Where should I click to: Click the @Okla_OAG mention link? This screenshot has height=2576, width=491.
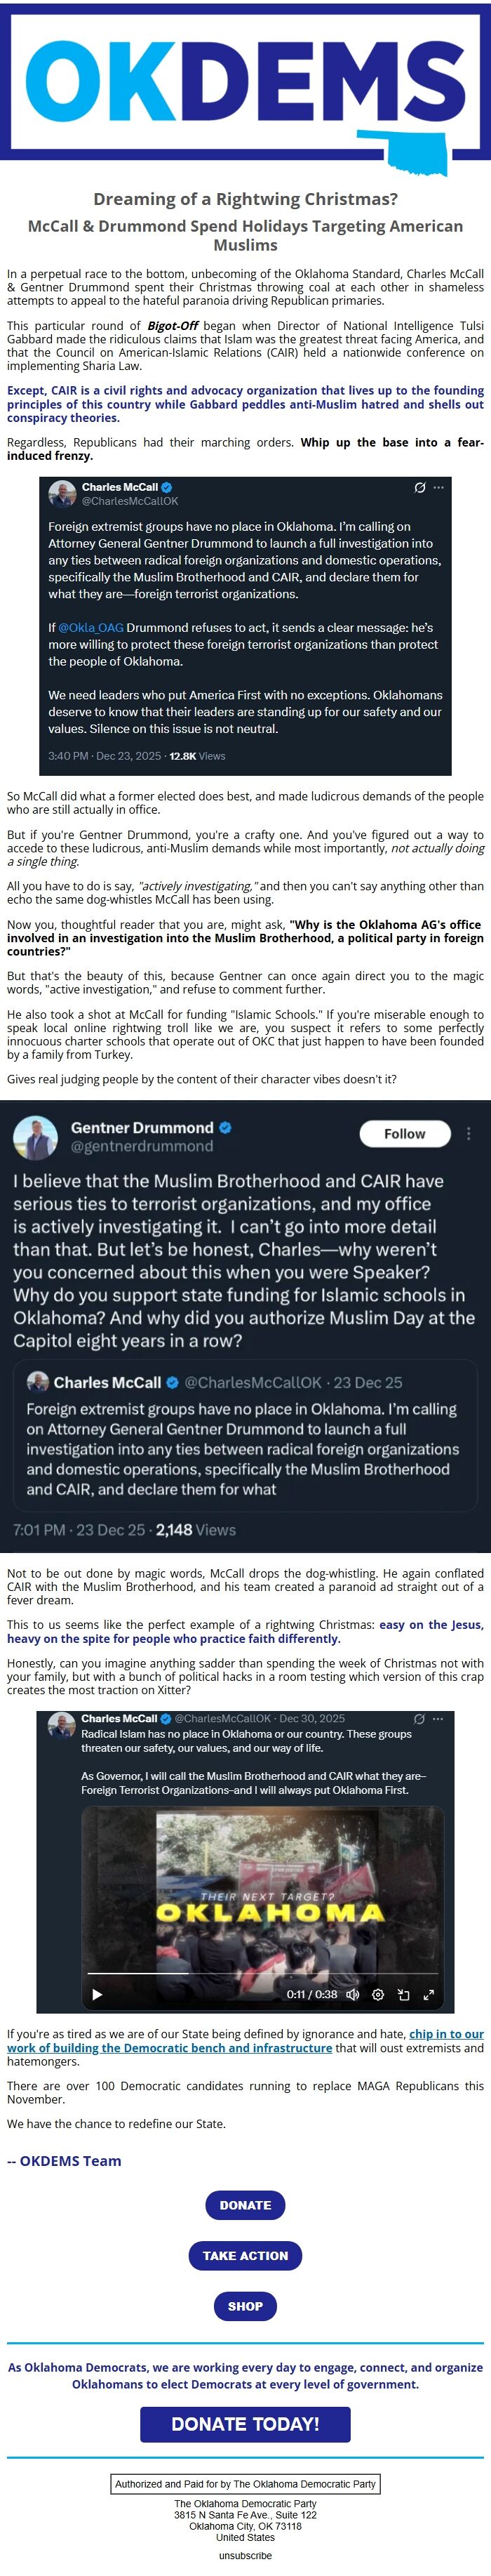point(90,628)
